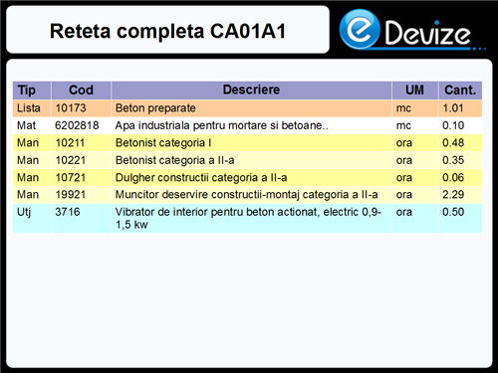The width and height of the screenshot is (498, 373).
Task: Click 'ora' unit in Dulgher constructii row
Action: 404,178
